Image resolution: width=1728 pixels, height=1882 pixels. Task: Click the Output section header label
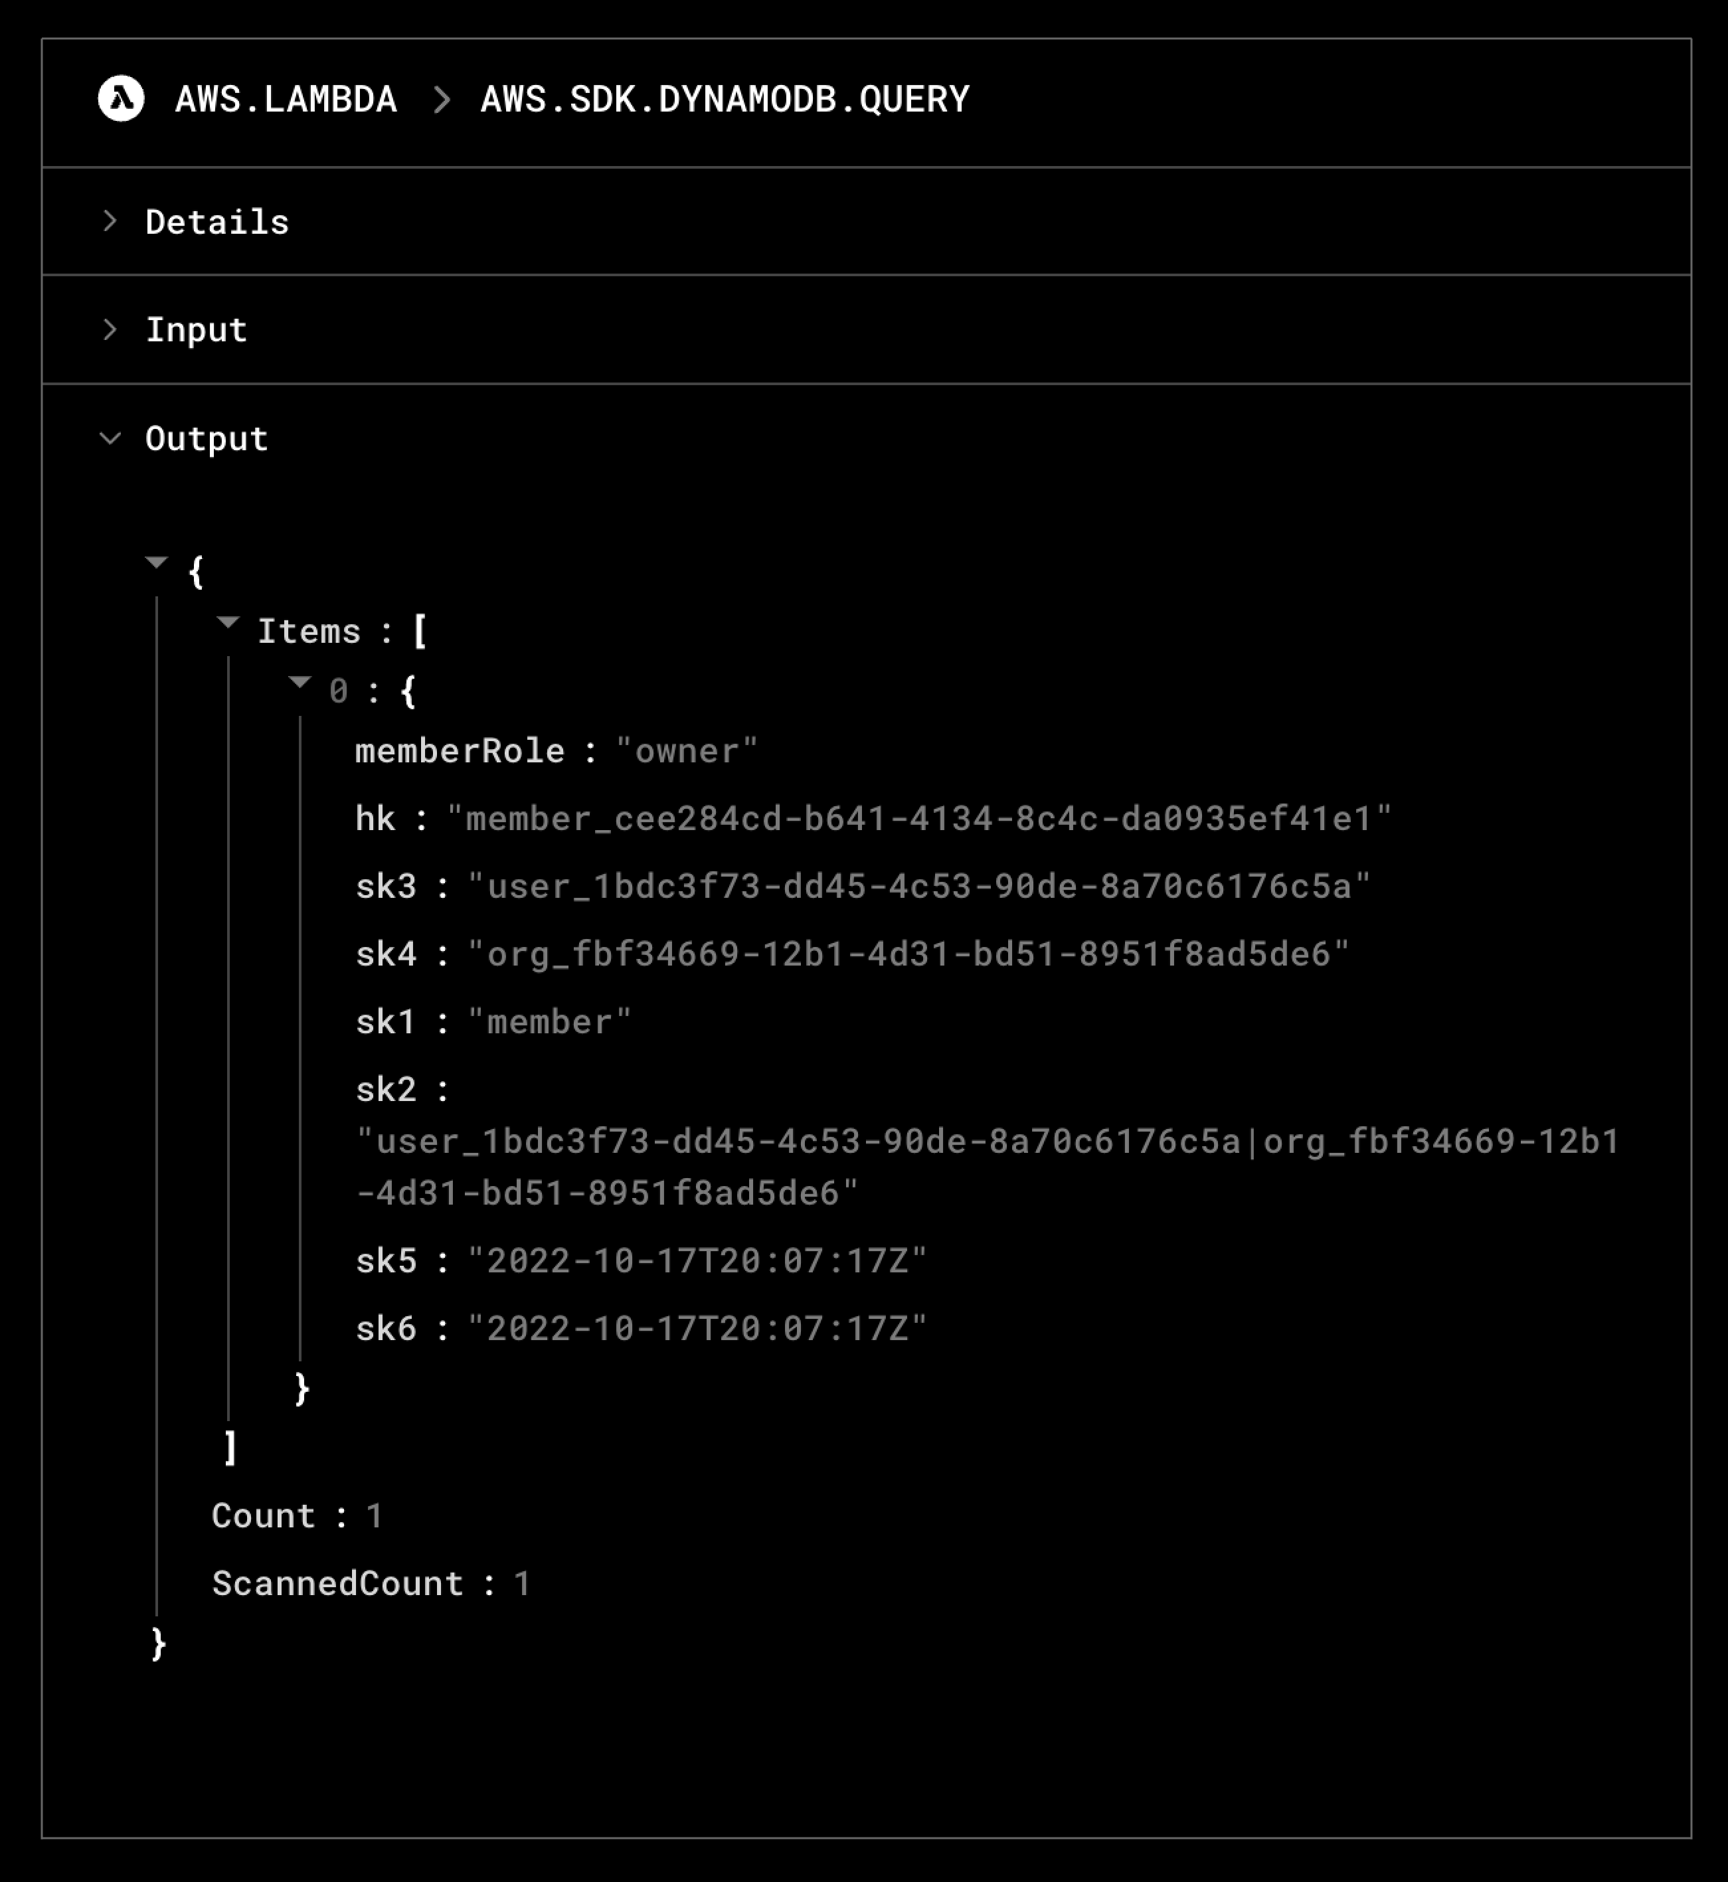pyautogui.click(x=207, y=440)
